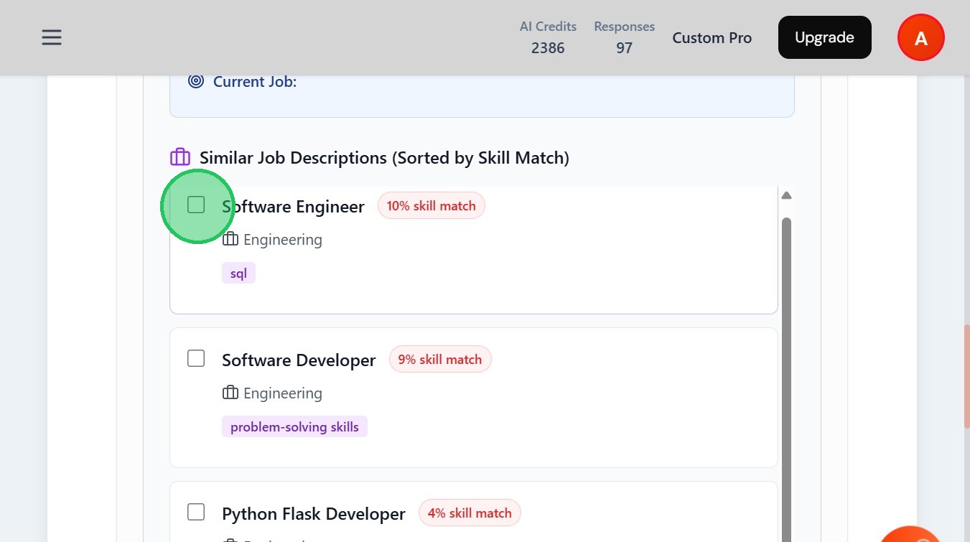The height and width of the screenshot is (542, 970).
Task: Tick the Python Flask Developer checkbox
Action: click(196, 512)
